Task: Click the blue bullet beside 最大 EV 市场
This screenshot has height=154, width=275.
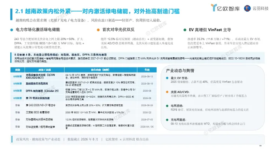Action: pos(167,78)
